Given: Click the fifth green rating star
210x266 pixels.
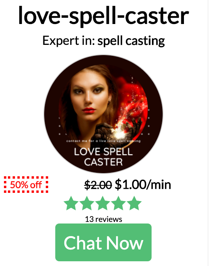Looking at the screenshot, I should point(134,203).
